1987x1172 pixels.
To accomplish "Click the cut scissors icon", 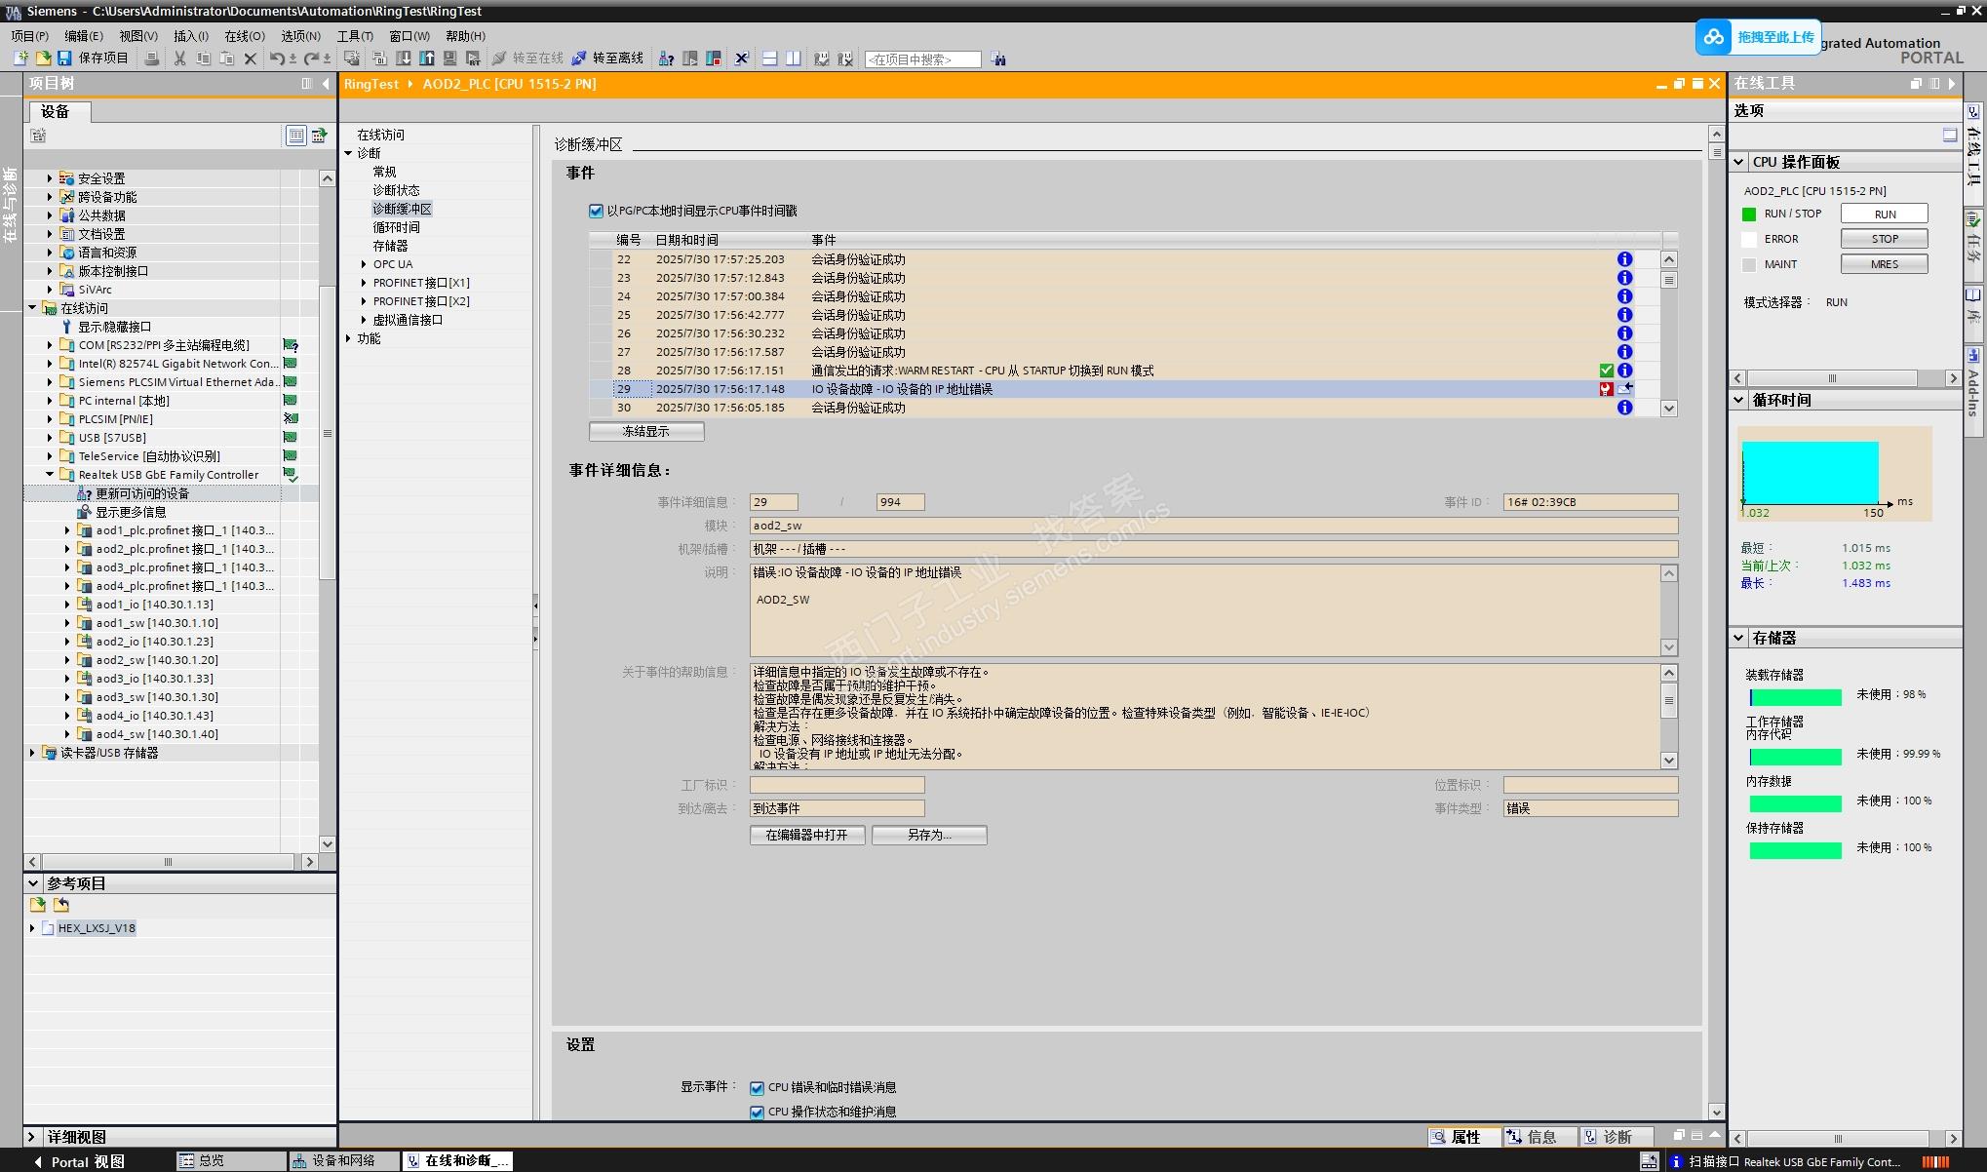I will [179, 59].
